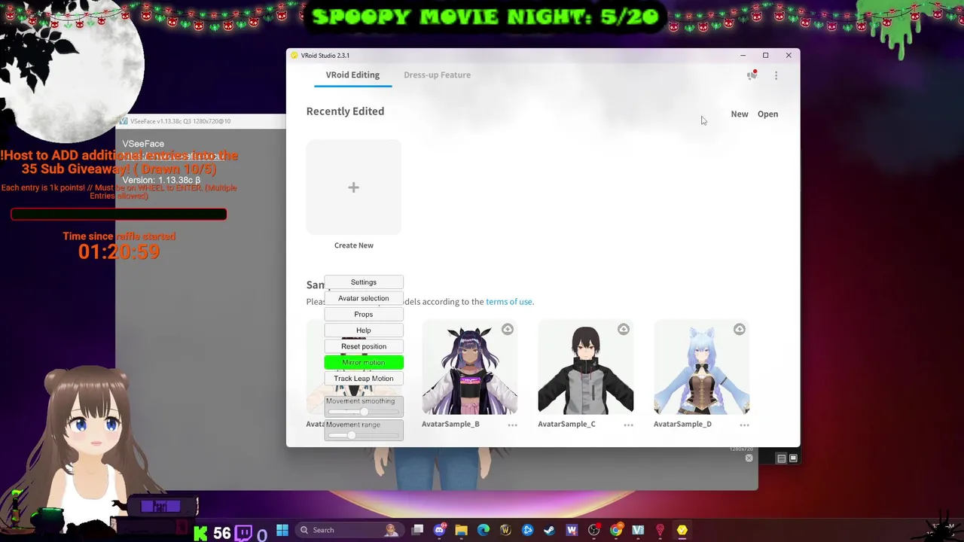This screenshot has height=542, width=964.
Task: Open Props in the VSeeFace menu
Action: coord(364,314)
